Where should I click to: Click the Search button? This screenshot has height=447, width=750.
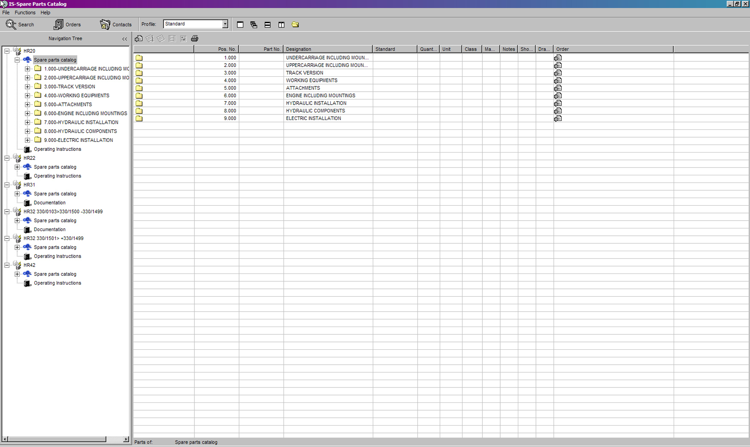coord(20,24)
